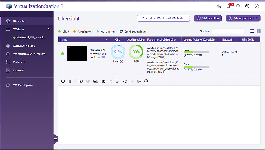The height and width of the screenshot is (150, 265).
Task: Click the VM power off icon
Action: [x=63, y=81]
